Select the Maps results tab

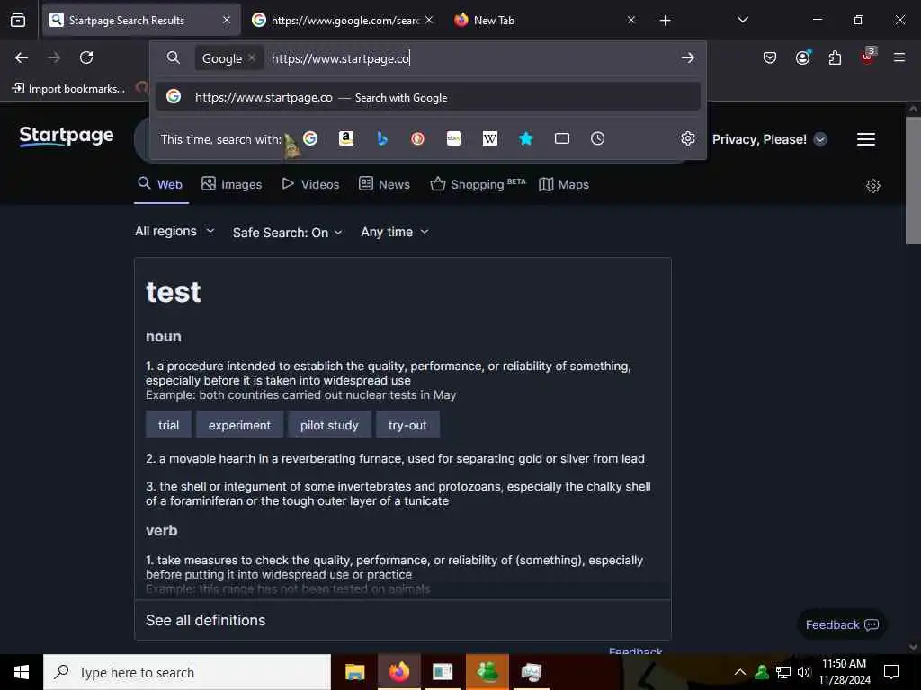tap(564, 184)
